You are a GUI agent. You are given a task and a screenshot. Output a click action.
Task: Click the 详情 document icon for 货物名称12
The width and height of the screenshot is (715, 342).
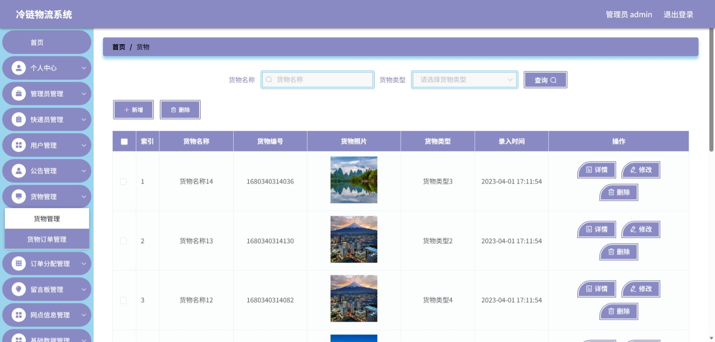(x=589, y=289)
